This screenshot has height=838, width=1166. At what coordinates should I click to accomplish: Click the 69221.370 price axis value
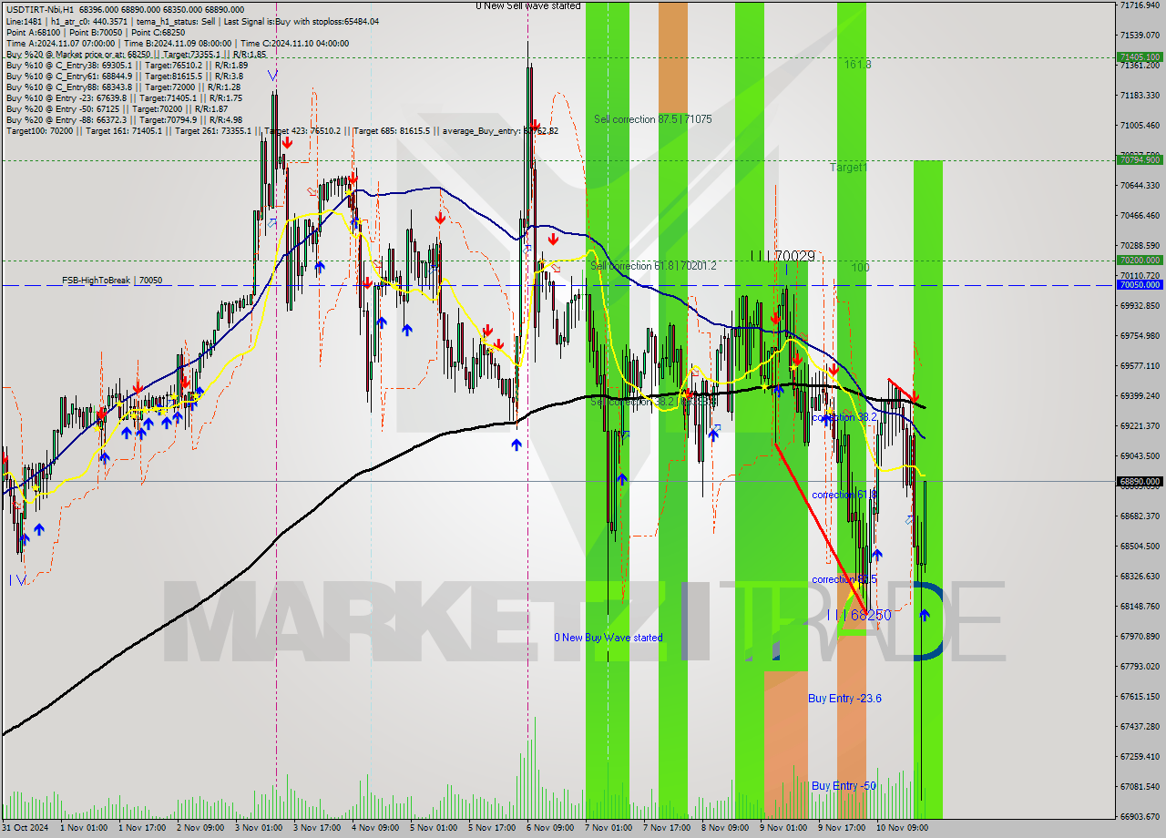click(1140, 425)
